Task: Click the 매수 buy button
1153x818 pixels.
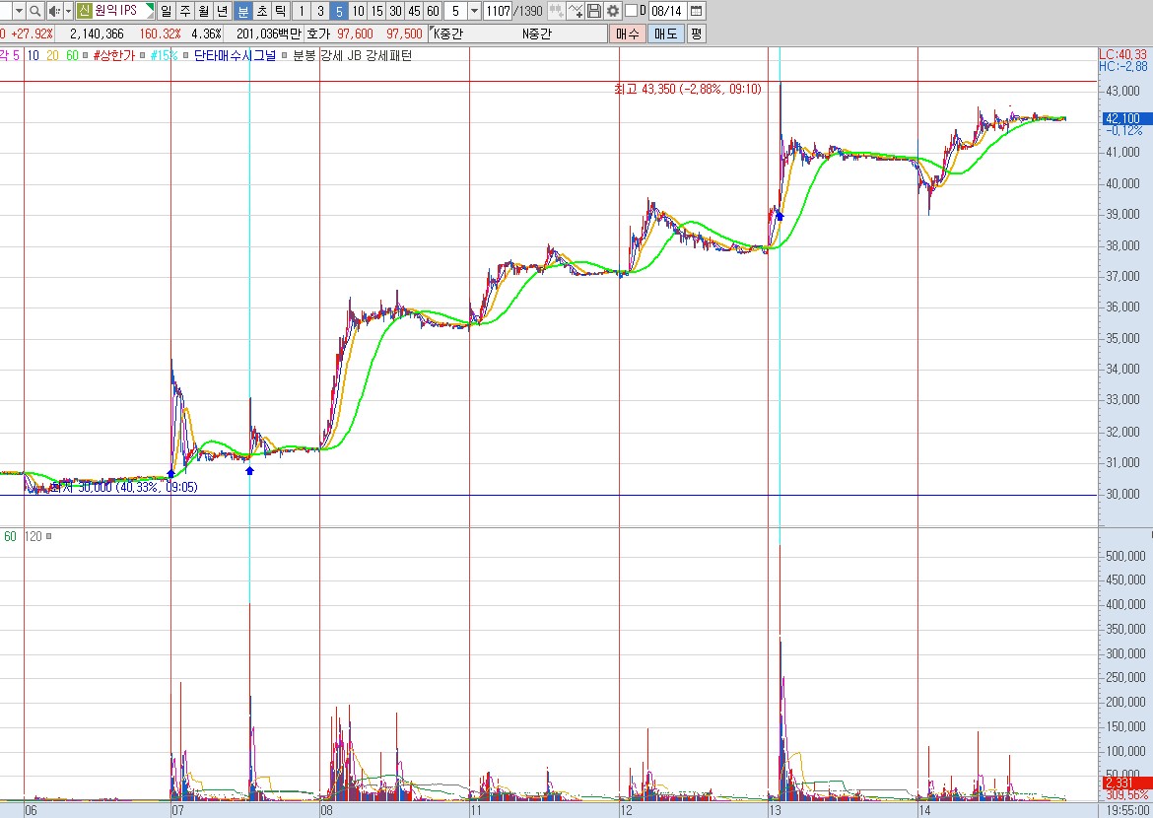Action: 627,34
